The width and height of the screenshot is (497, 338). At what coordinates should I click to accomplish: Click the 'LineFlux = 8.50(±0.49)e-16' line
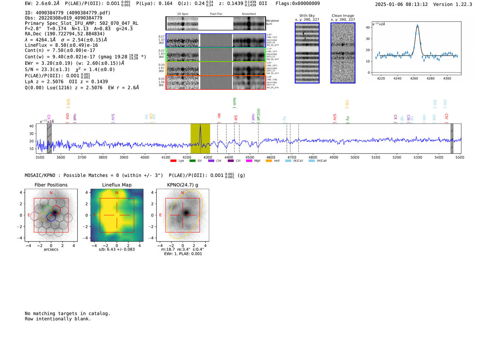[61, 45]
